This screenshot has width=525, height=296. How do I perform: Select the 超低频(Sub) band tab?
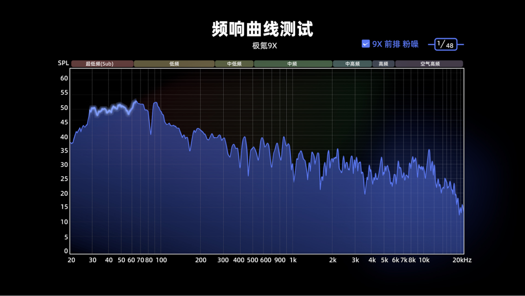tap(102, 64)
